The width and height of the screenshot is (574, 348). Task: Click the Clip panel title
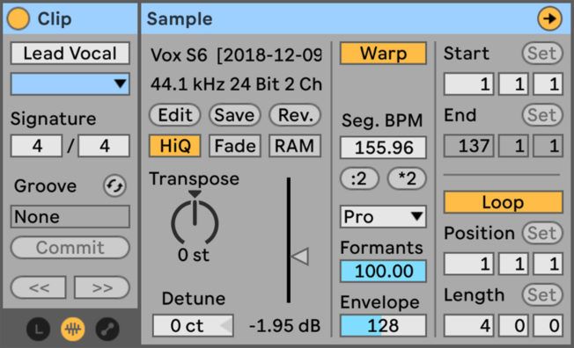coord(55,18)
